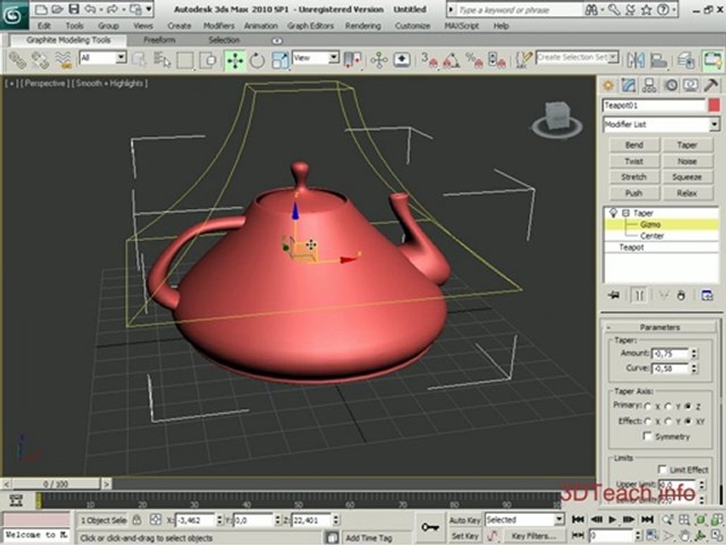This screenshot has height=545, width=726.
Task: Select Primary axis X radio button
Action: click(x=648, y=406)
